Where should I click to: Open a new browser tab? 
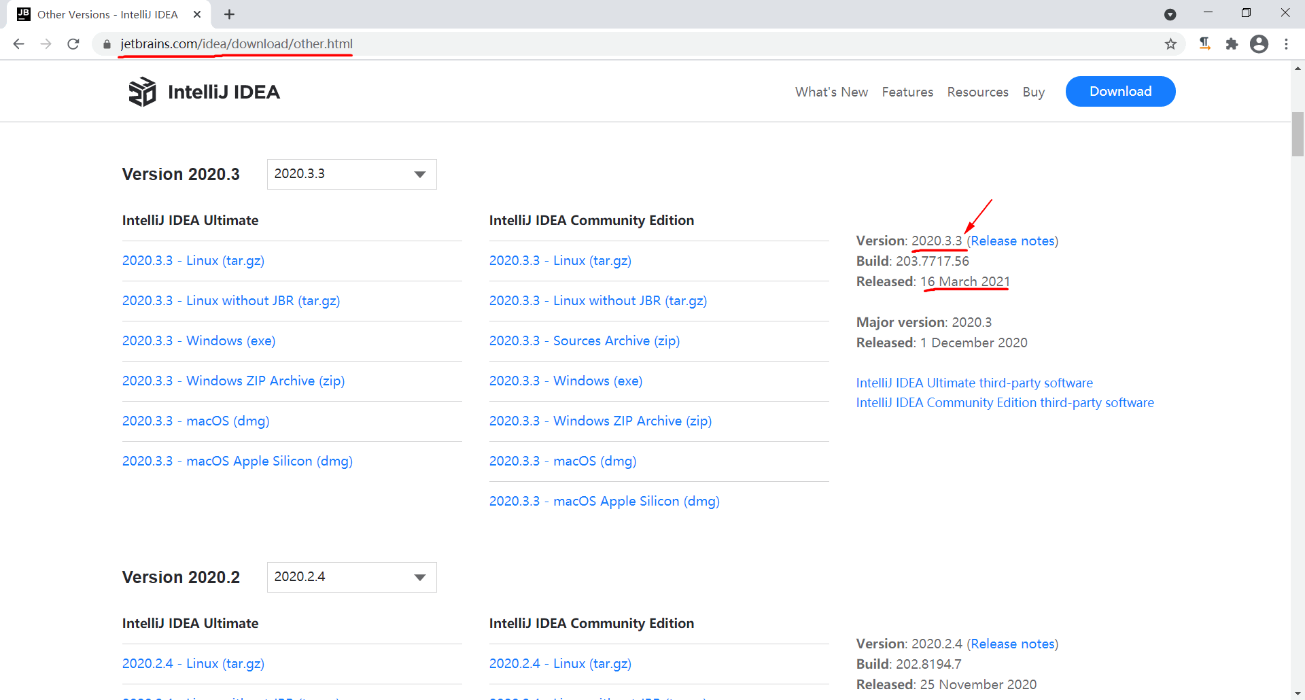tap(229, 14)
